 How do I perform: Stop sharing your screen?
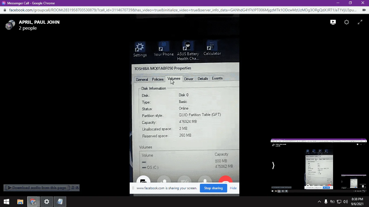(213, 188)
